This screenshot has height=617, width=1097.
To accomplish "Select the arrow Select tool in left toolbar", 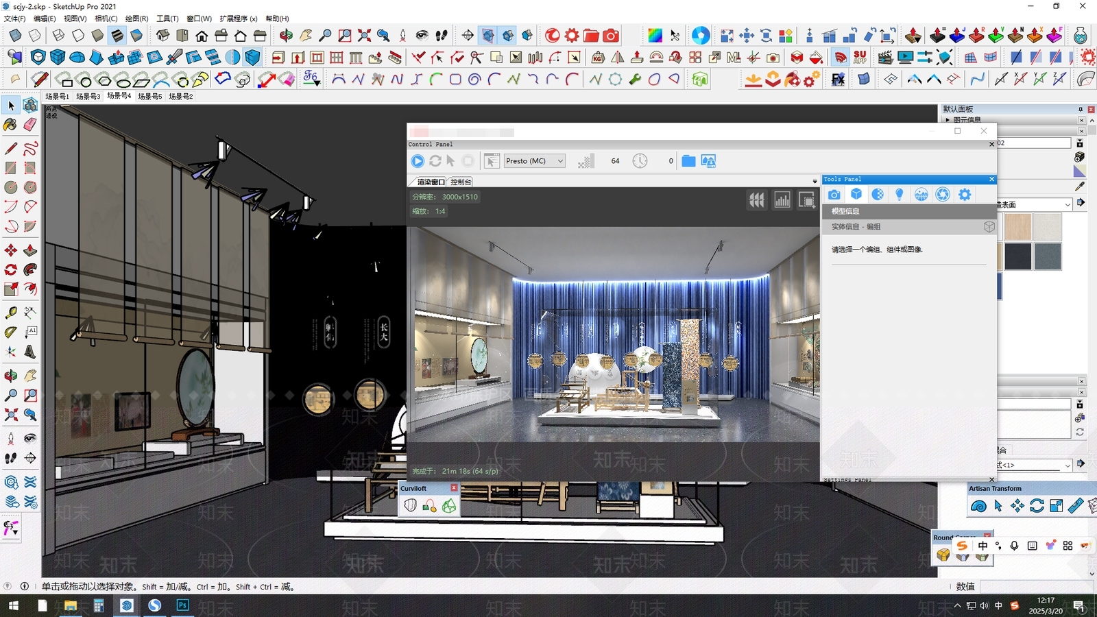I will point(11,106).
